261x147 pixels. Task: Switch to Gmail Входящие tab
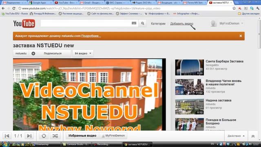pyautogui.click(x=92, y=3)
